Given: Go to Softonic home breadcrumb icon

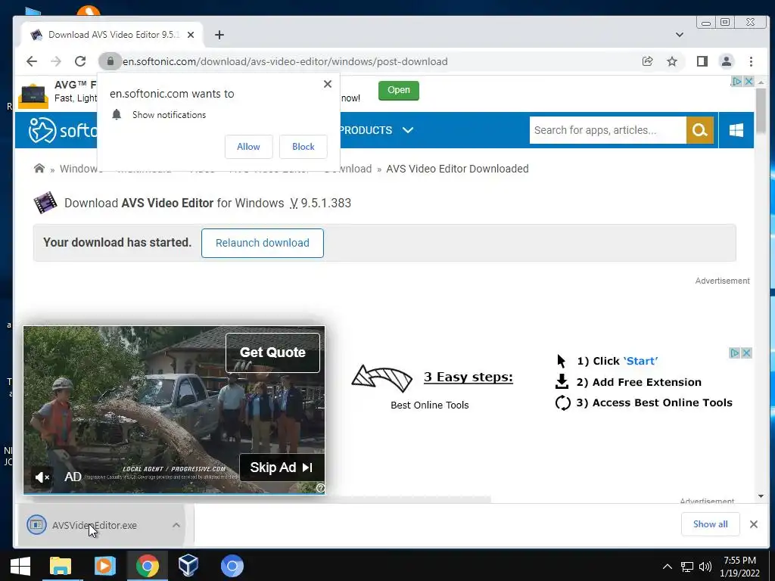Looking at the screenshot, I should 39,169.
